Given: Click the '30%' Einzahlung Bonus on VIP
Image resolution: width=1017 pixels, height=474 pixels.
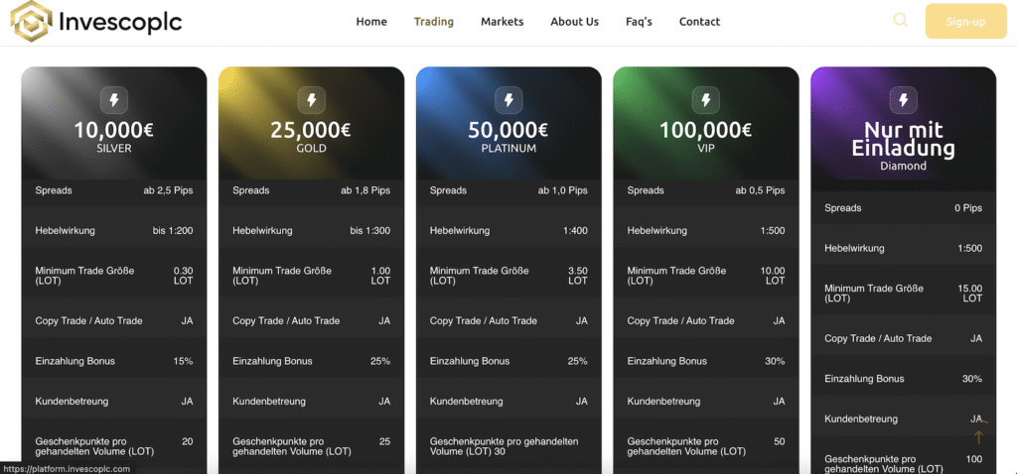Looking at the screenshot, I should 775,361.
